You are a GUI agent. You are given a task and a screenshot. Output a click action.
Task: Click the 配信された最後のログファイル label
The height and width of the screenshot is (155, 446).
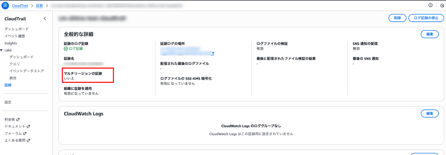tap(184, 63)
